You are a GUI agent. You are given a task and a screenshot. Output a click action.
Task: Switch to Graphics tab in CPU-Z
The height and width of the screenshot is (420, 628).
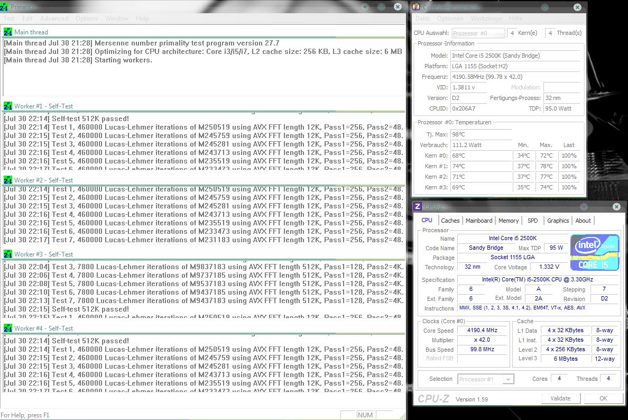pyautogui.click(x=558, y=221)
